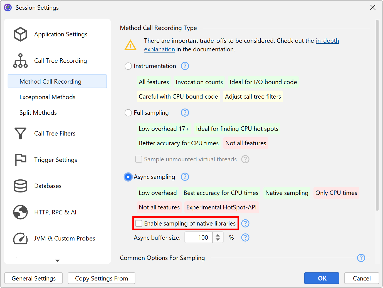Click the Call Tree Recording tree icon
383x288 pixels.
[20, 61]
